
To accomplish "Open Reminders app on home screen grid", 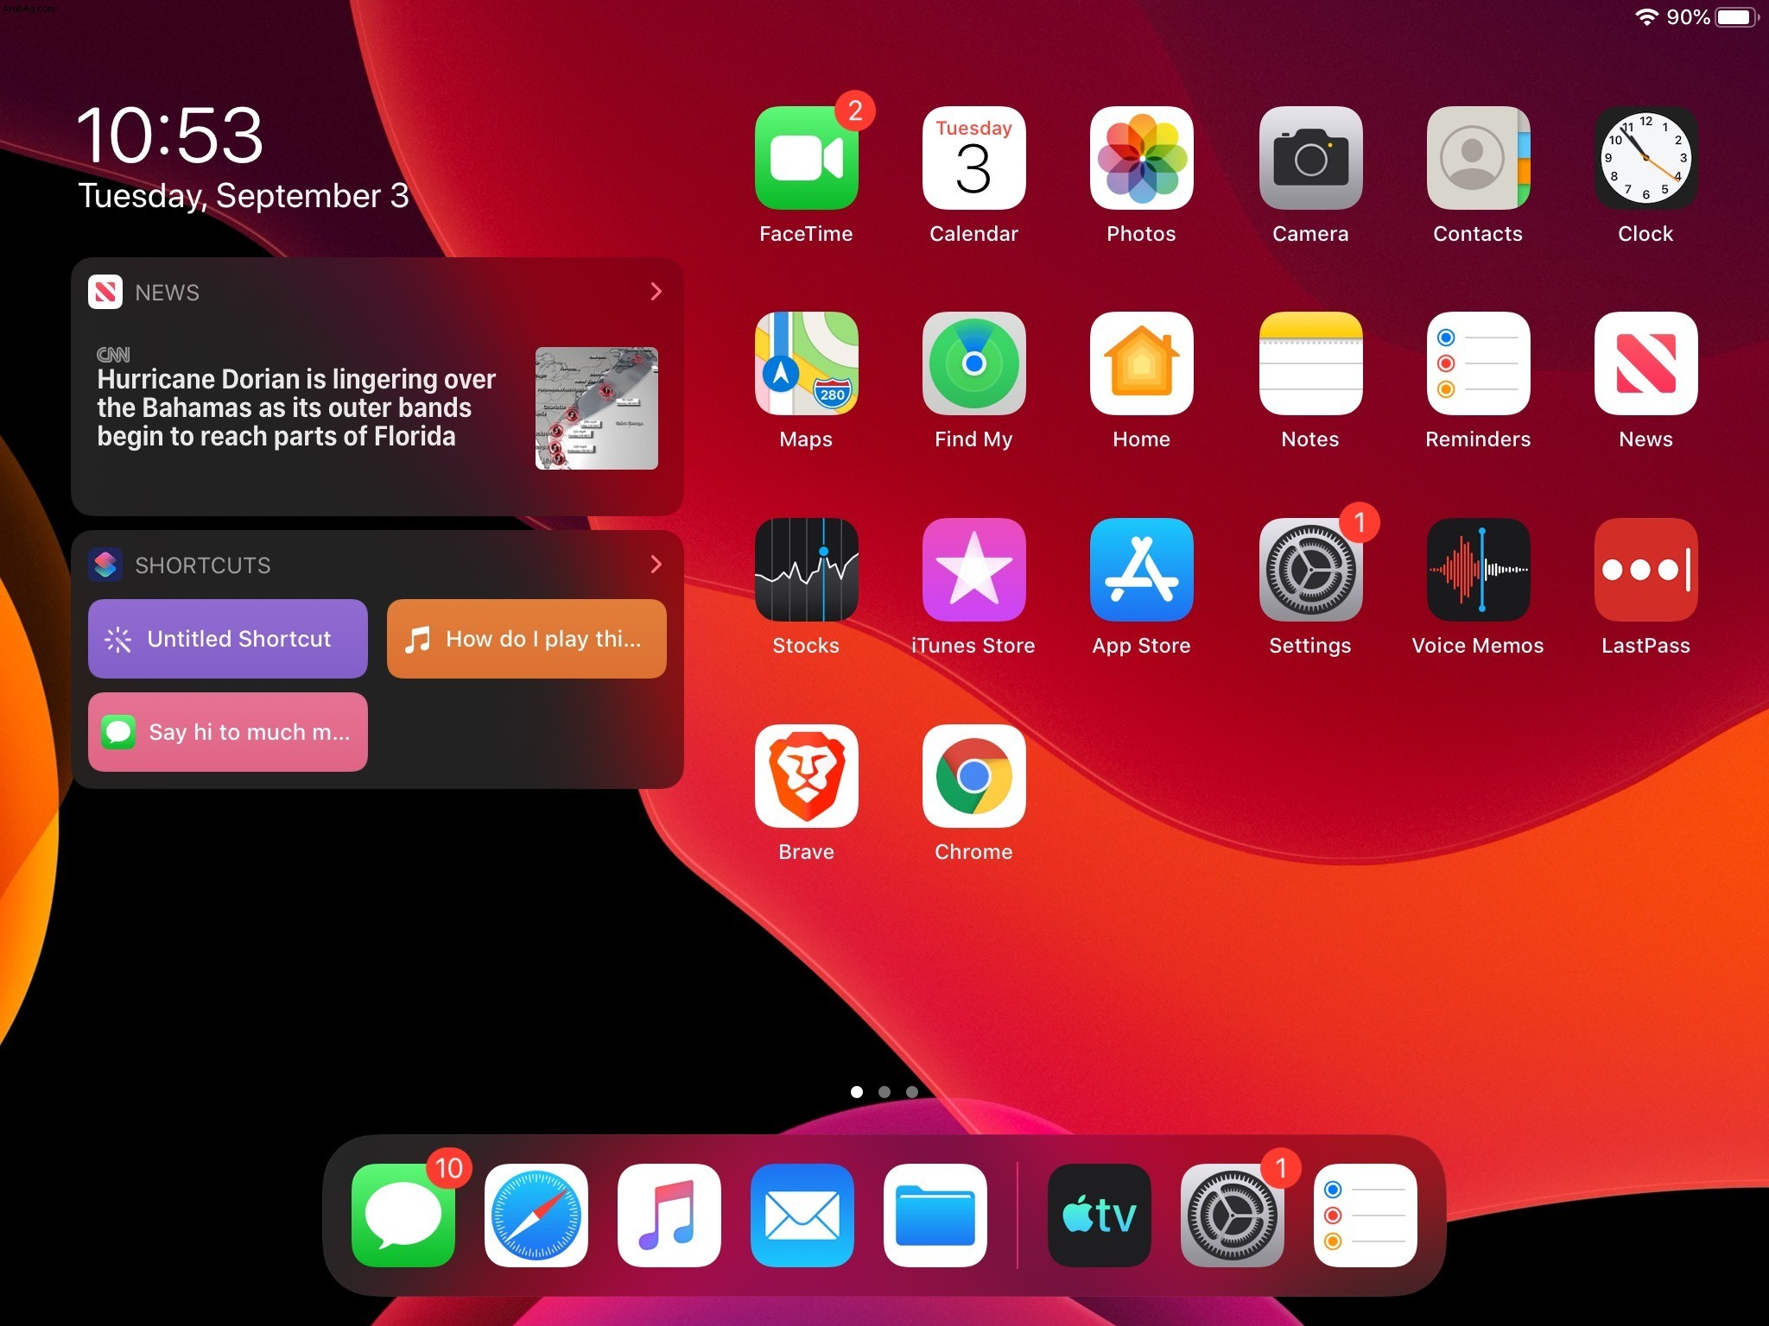I will (x=1478, y=363).
